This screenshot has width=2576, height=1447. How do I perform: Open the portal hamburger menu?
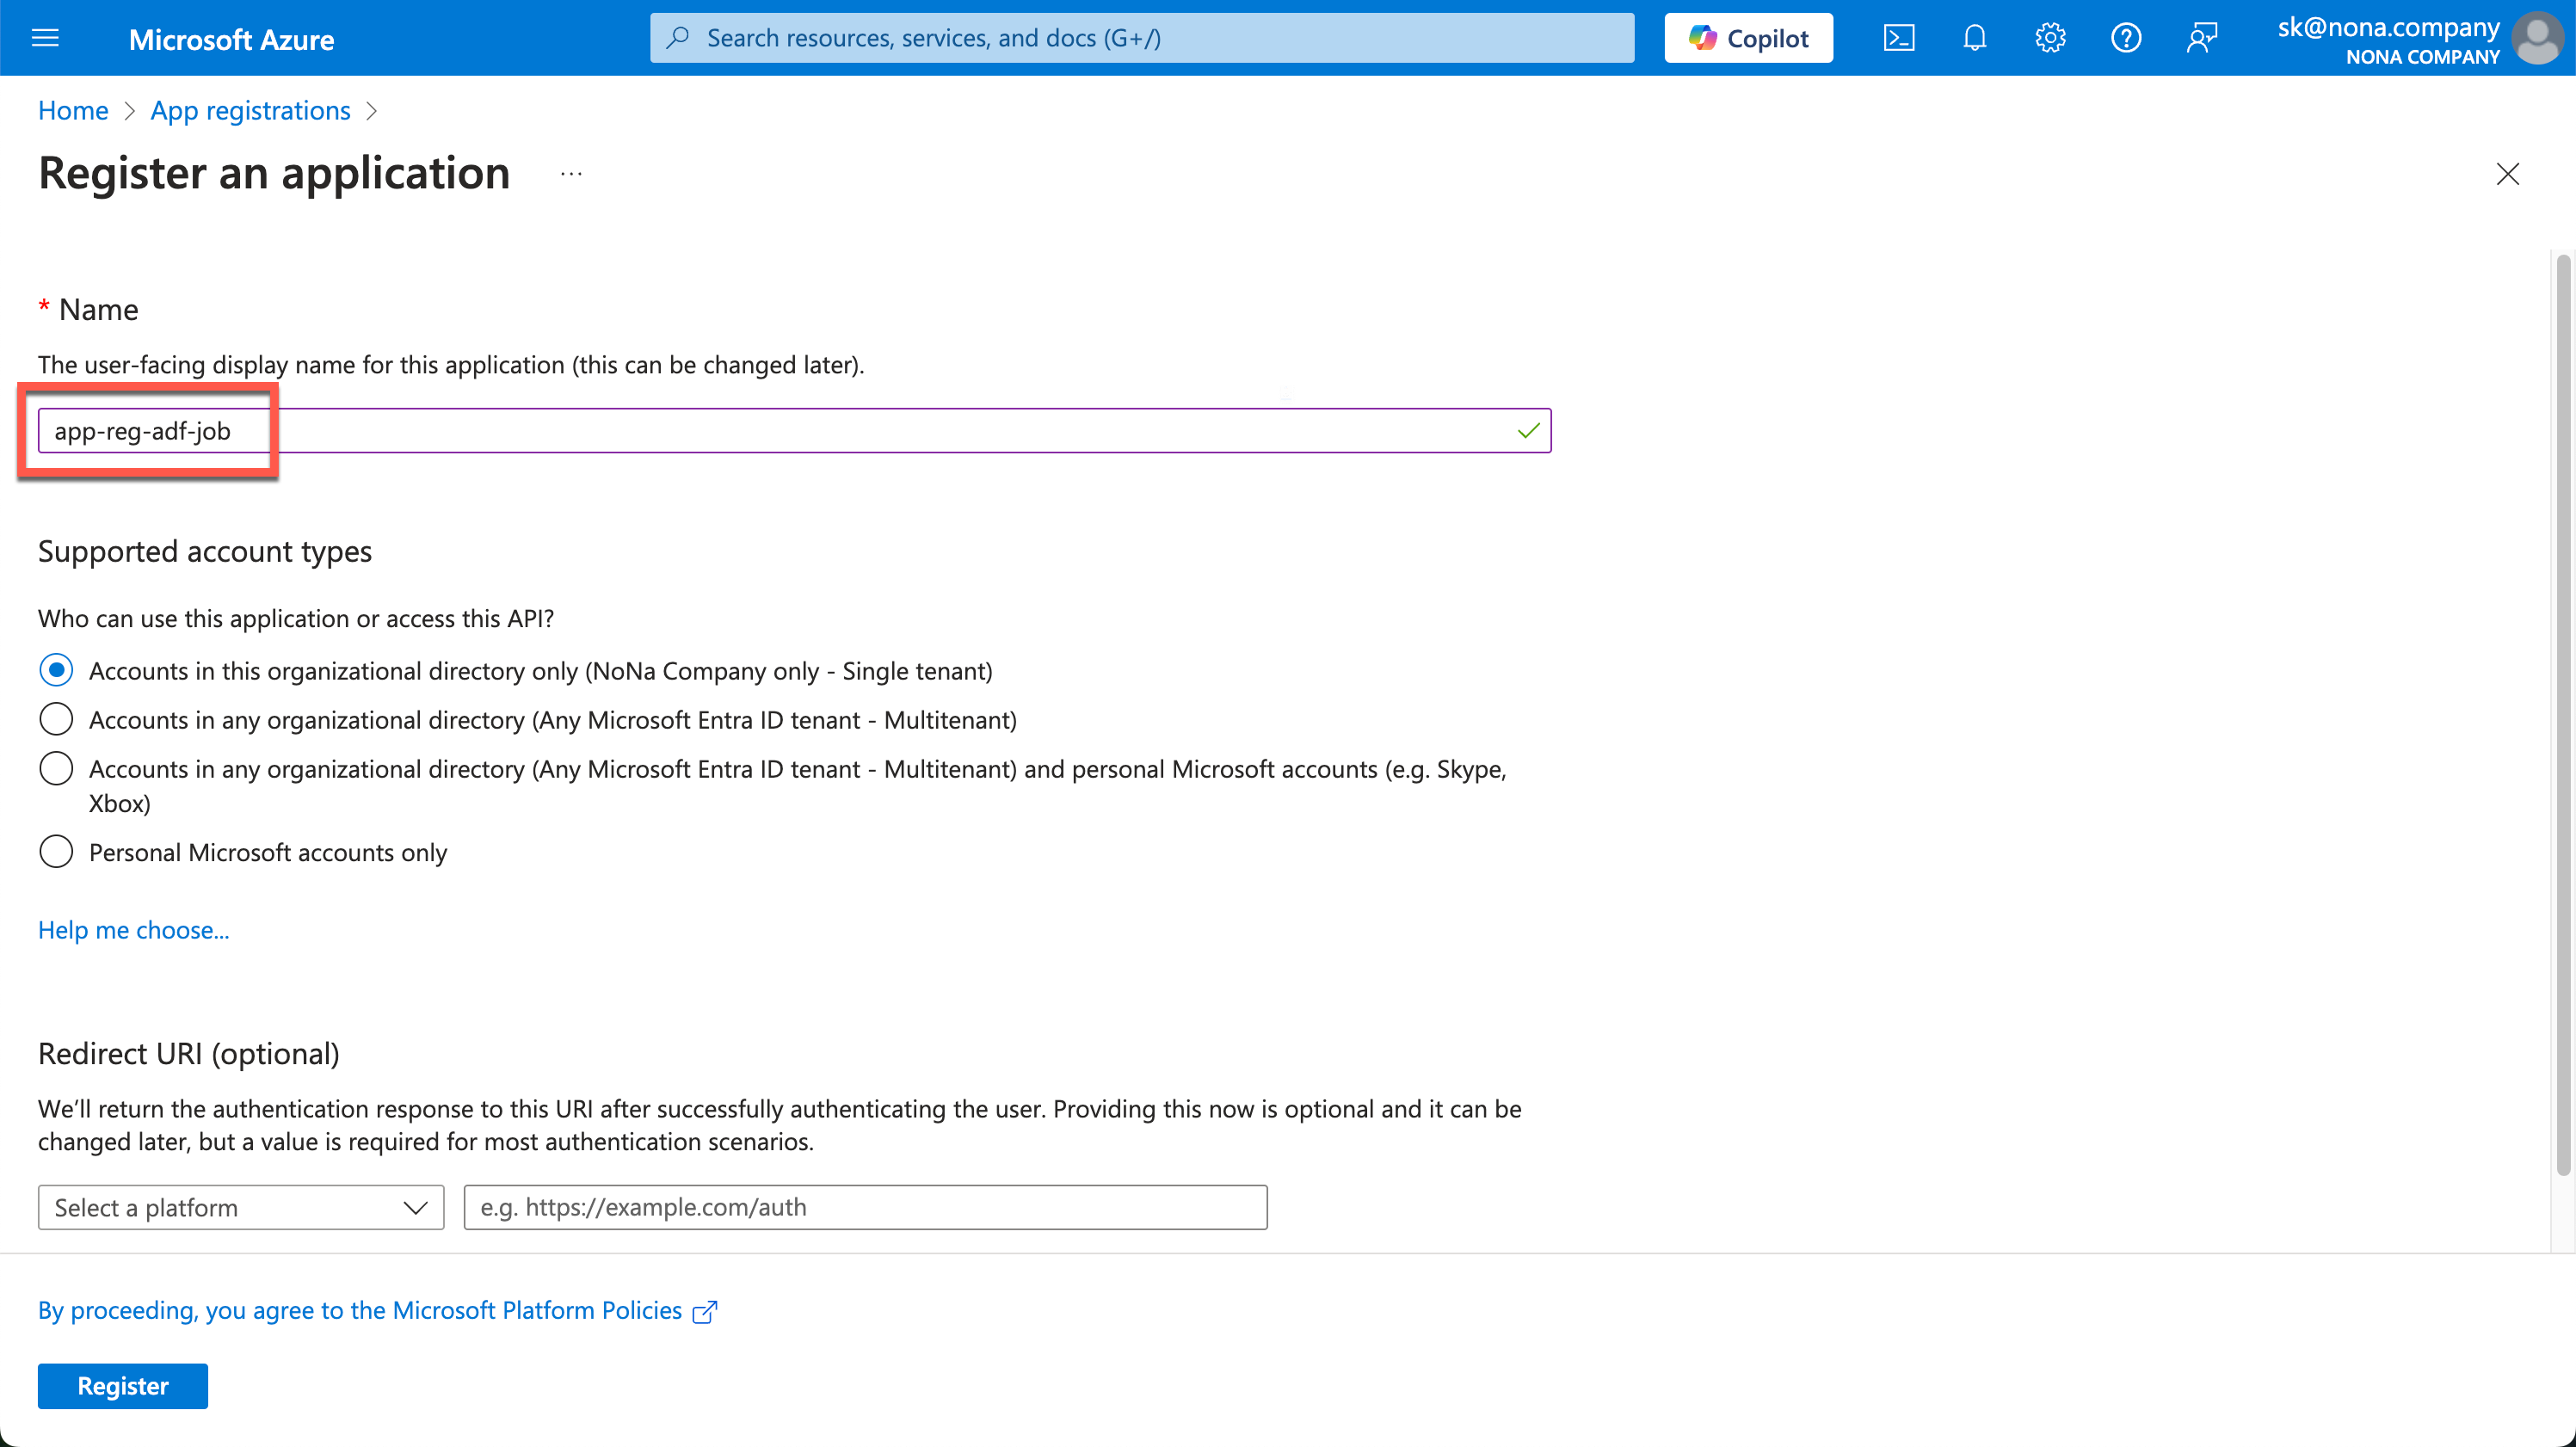coord(45,38)
